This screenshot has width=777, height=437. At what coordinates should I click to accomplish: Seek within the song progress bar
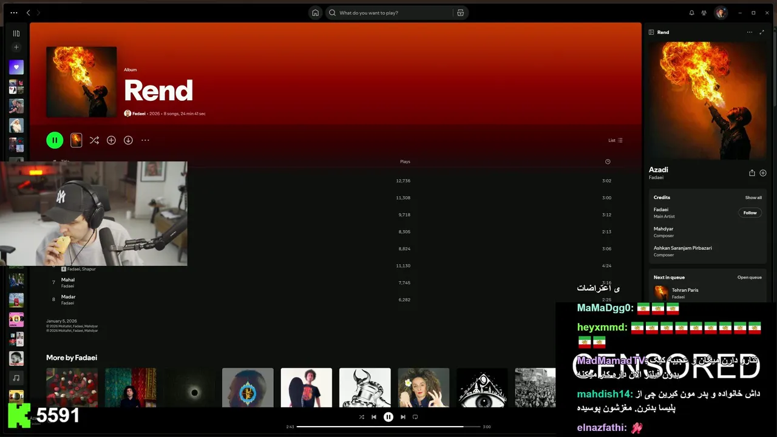coord(388,427)
